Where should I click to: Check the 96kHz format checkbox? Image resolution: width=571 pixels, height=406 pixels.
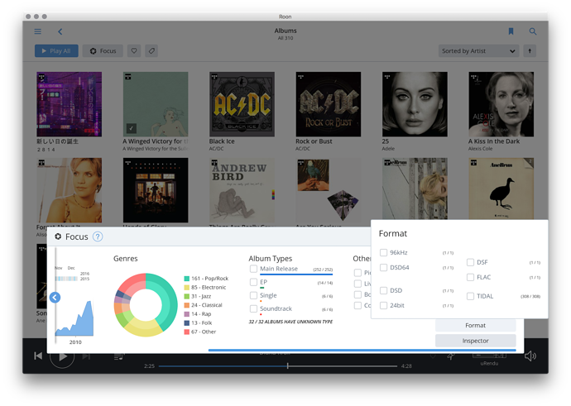[x=383, y=252]
